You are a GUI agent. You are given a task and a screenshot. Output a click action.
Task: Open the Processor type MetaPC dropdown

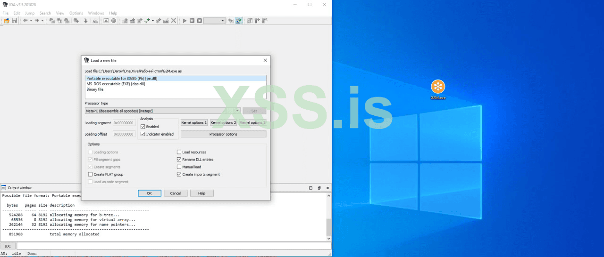[162, 111]
